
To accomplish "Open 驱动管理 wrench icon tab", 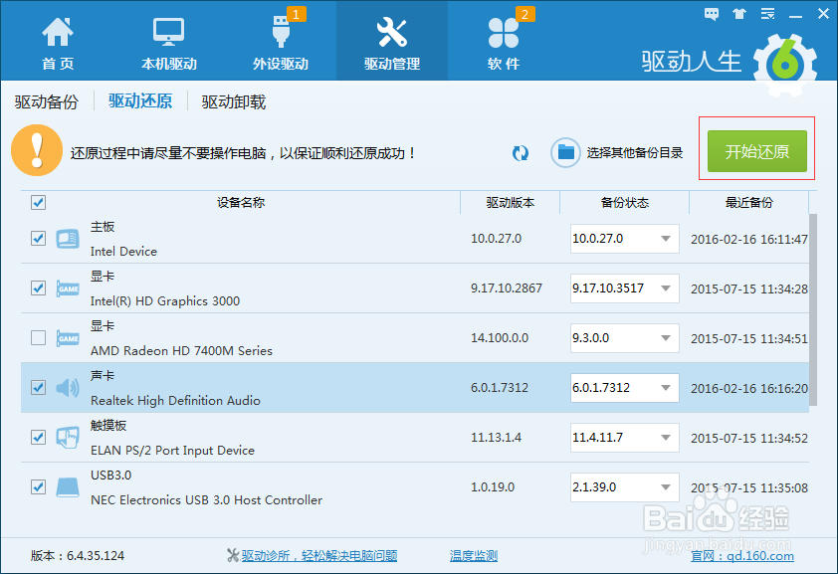I will 392,32.
